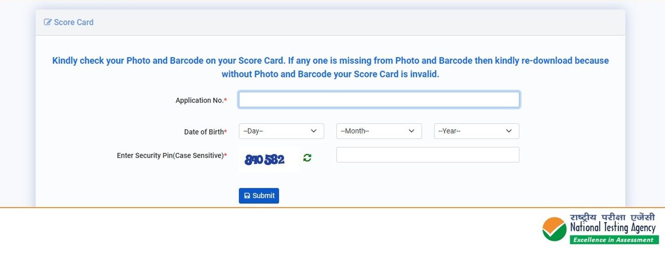Click the NTA orange-green checkmark emblem

[554, 229]
